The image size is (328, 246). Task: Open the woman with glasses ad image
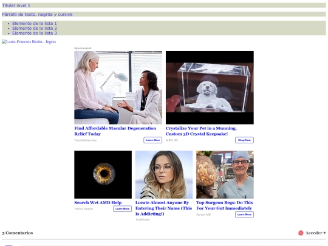pos(164,174)
